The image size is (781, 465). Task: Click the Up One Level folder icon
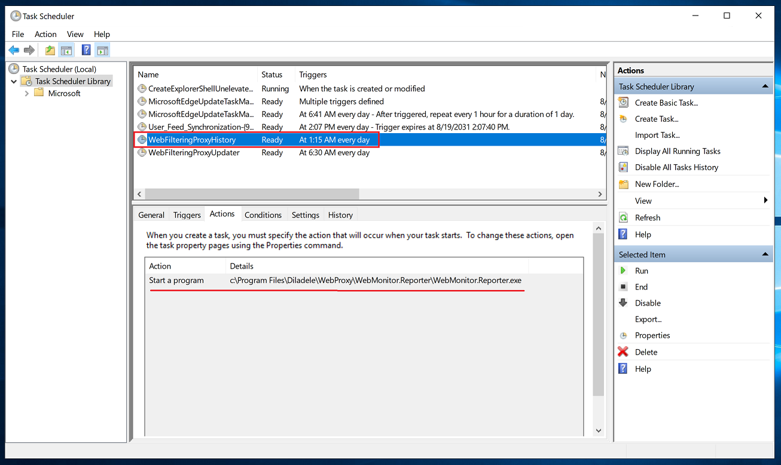(50, 50)
